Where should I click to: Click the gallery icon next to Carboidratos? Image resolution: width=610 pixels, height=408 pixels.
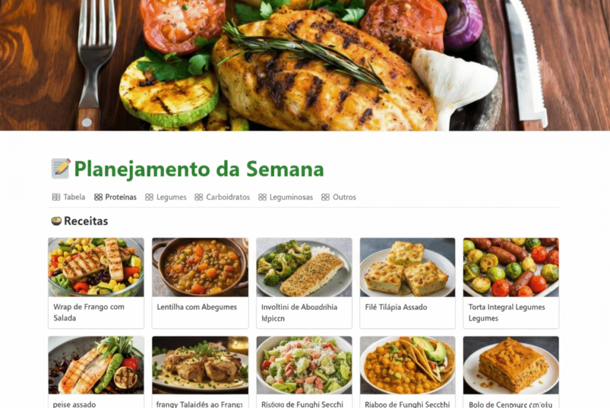pos(198,197)
